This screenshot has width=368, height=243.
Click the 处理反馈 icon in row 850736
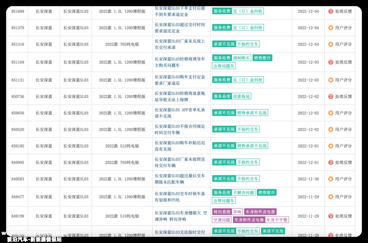[x=331, y=97]
